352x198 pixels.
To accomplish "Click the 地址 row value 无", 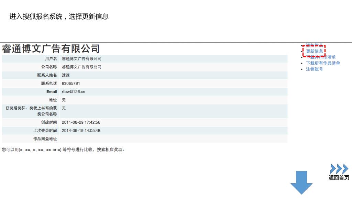I will point(64,100).
